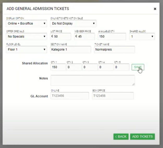Click the List Price field
The height and width of the screenshot is (148, 163).
click(61, 36)
